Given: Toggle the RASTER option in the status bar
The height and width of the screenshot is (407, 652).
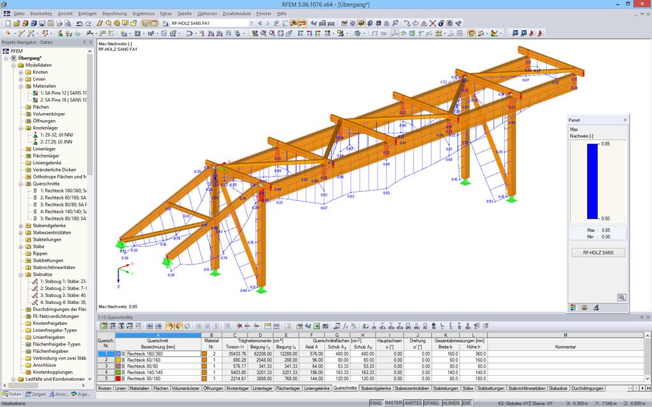Looking at the screenshot, I should coord(393,403).
